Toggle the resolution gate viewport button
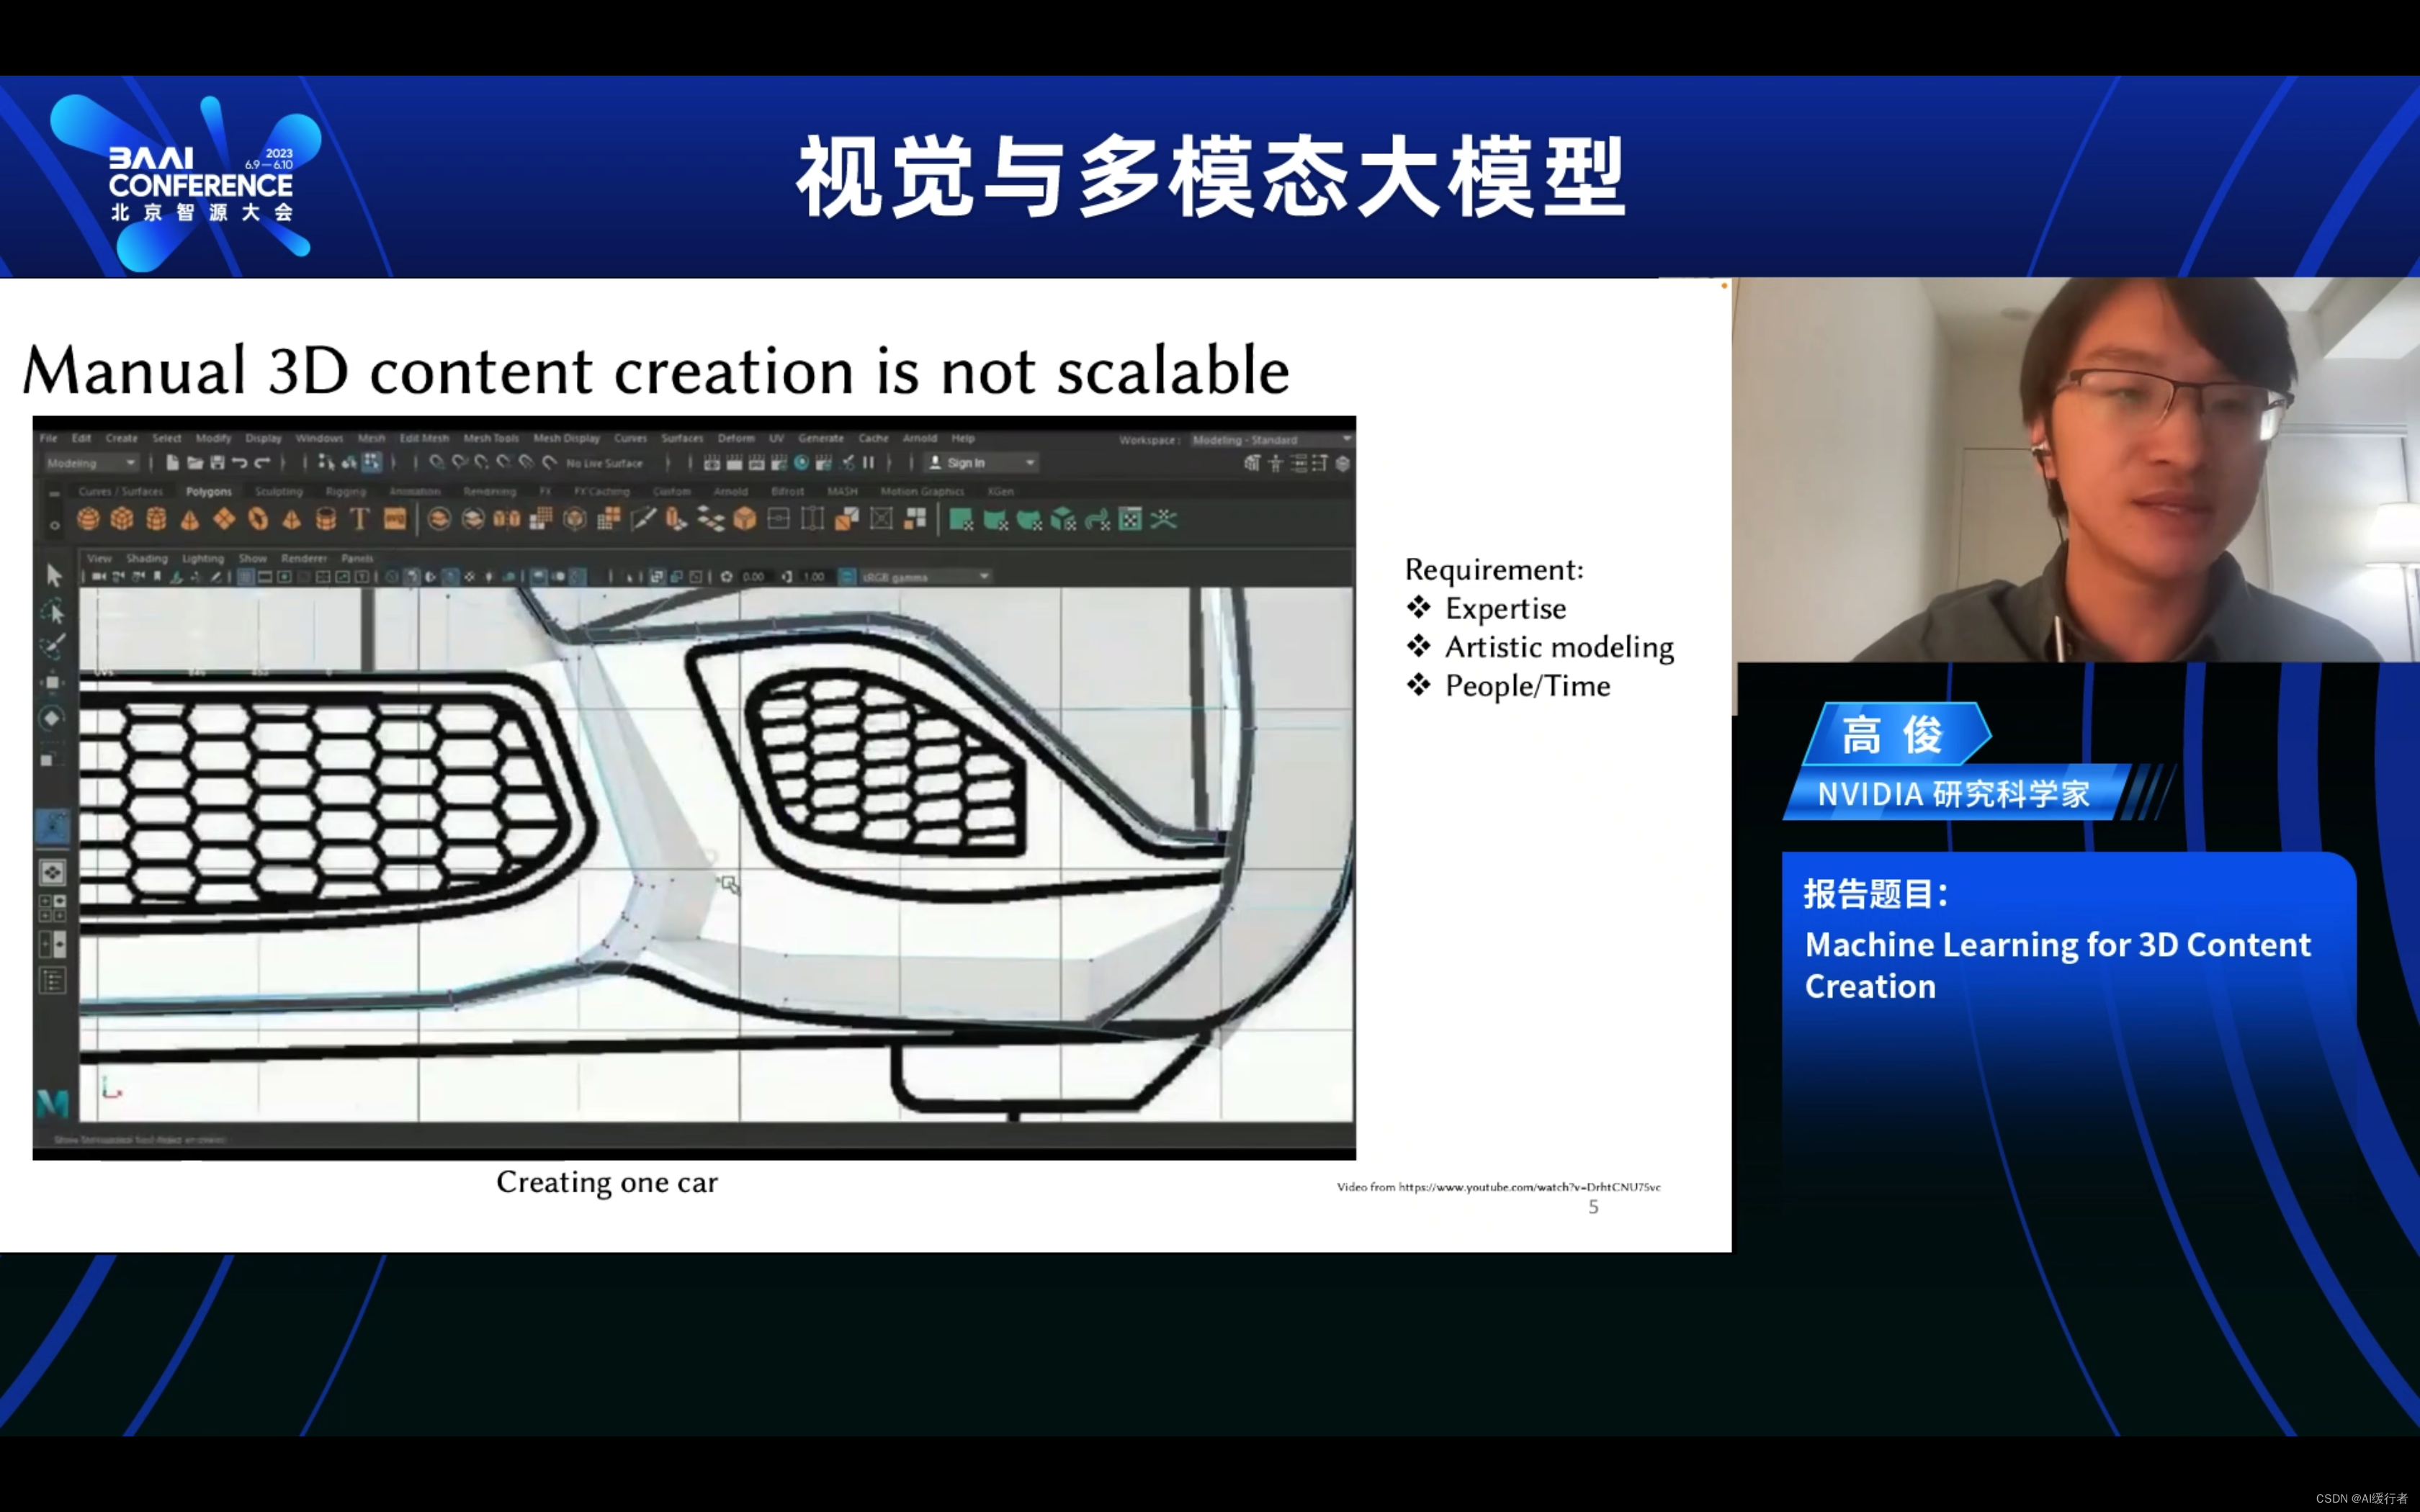The image size is (2420, 1512). [285, 577]
